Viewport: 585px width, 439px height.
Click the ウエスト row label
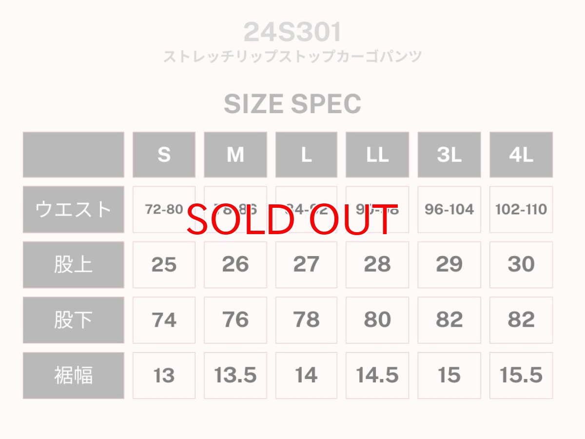[73, 209]
